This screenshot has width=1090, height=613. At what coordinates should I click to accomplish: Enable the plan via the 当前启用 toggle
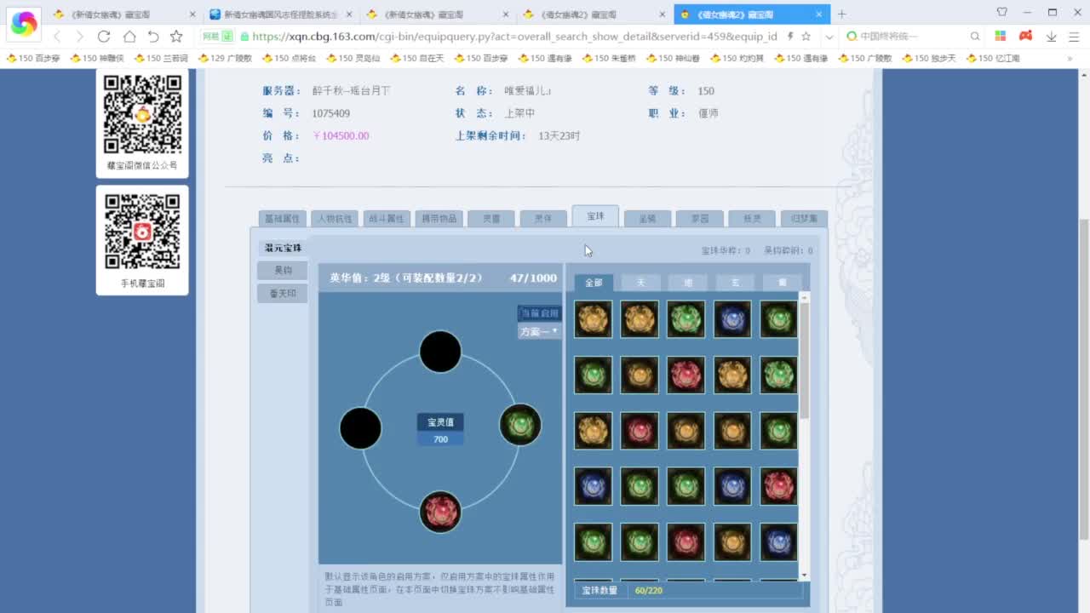point(540,313)
